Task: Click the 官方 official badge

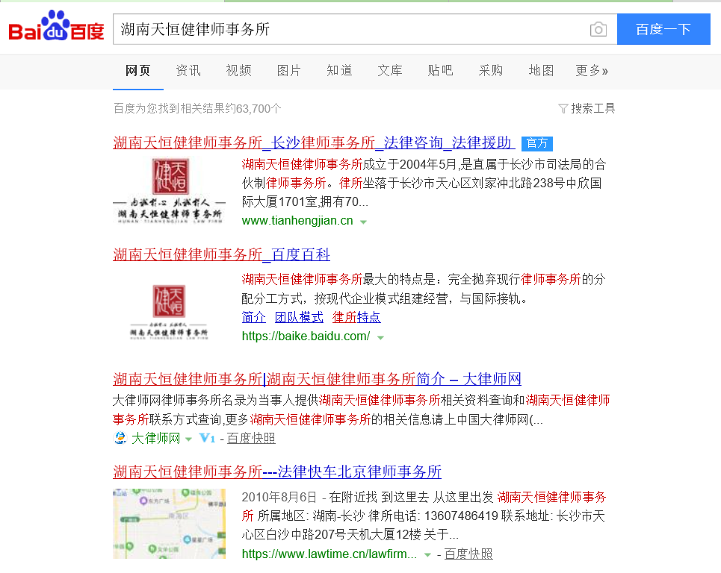Action: pyautogui.click(x=536, y=143)
